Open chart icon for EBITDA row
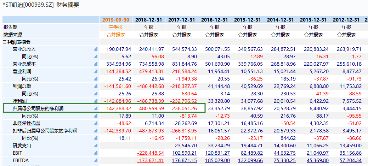This screenshot has height=166, width=368. click(96, 161)
